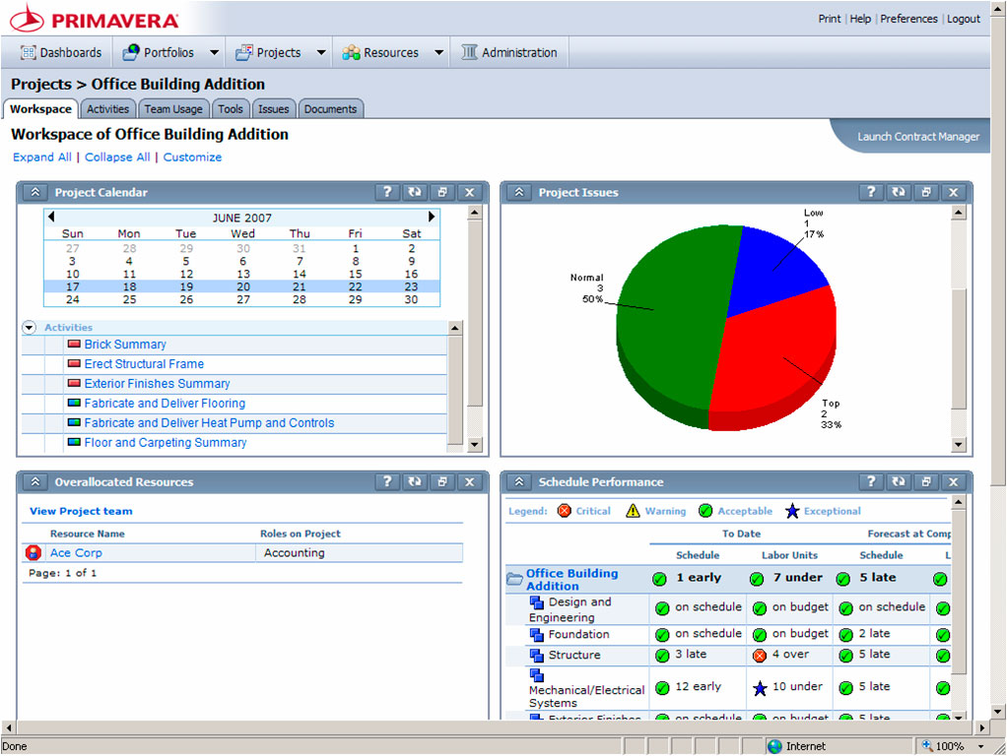Open the View Project team link

pos(81,512)
